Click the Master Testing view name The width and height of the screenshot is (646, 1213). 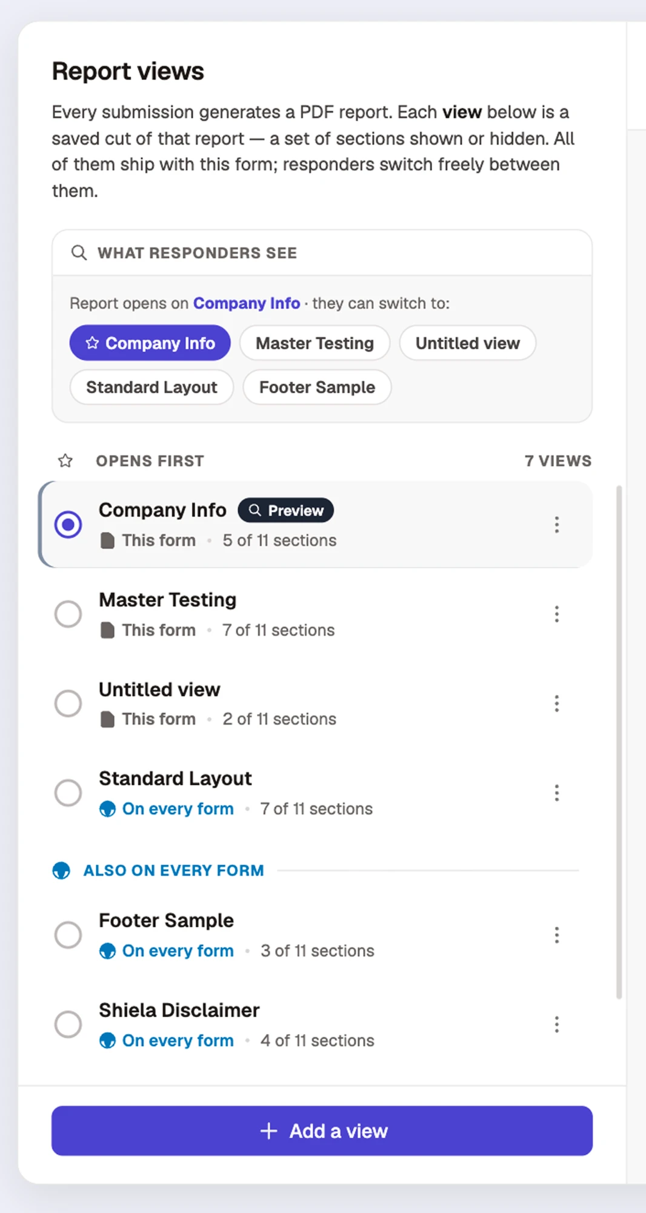[168, 600]
